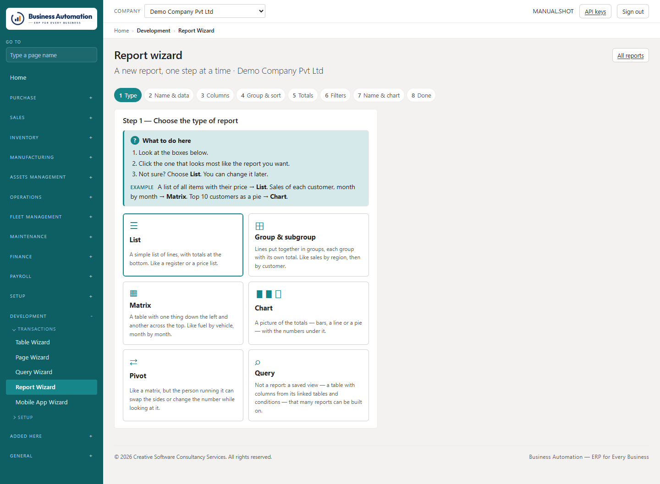Go to step 2 Name & data

169,95
